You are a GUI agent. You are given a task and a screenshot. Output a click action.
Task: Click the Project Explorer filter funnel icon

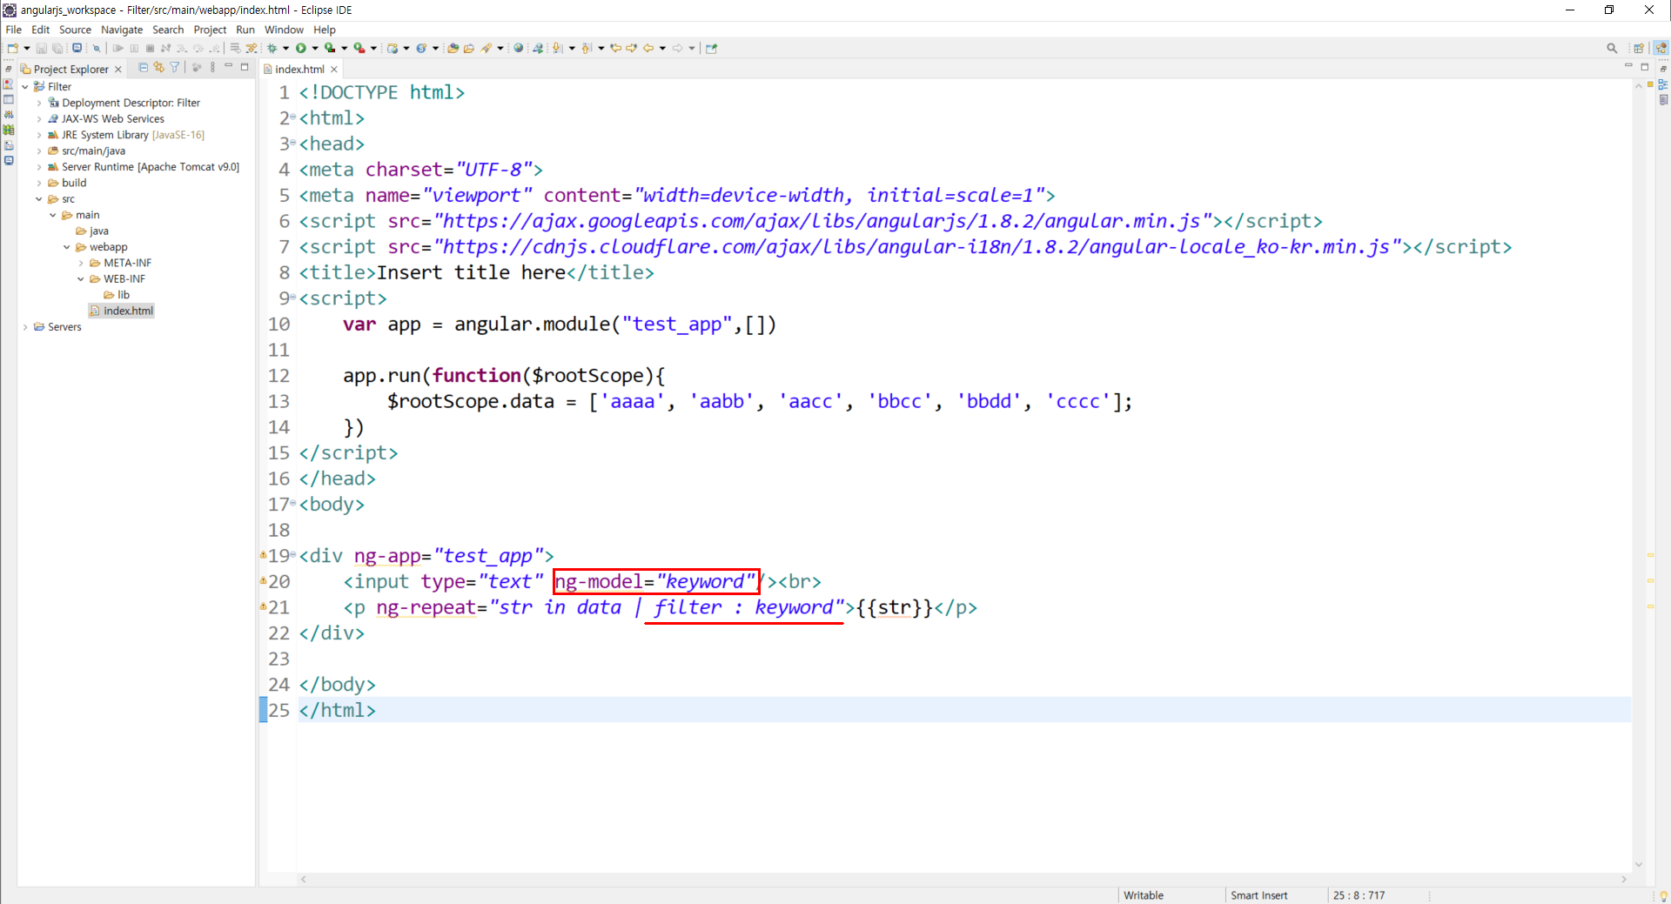point(174,67)
